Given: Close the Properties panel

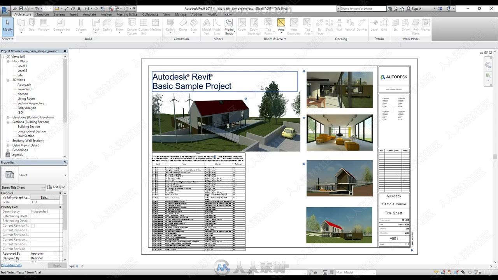Looking at the screenshot, I should (x=65, y=162).
